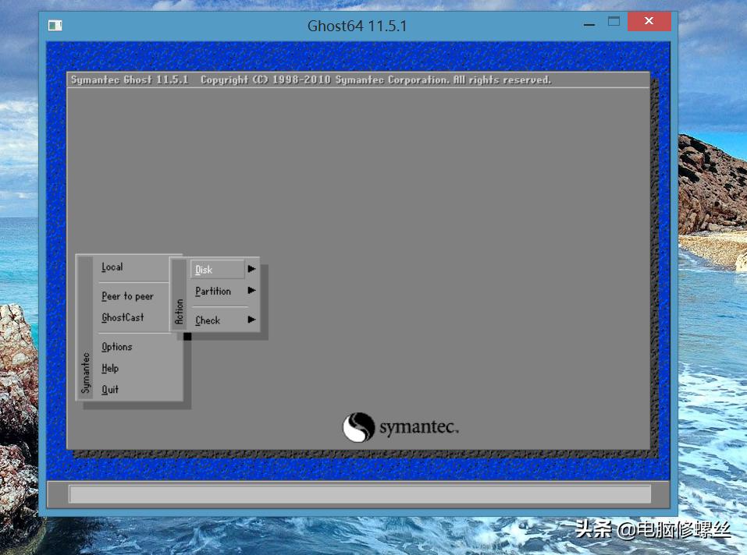The height and width of the screenshot is (555, 747).
Task: Click the Symantec yin-yang logo circle
Action: (x=358, y=427)
